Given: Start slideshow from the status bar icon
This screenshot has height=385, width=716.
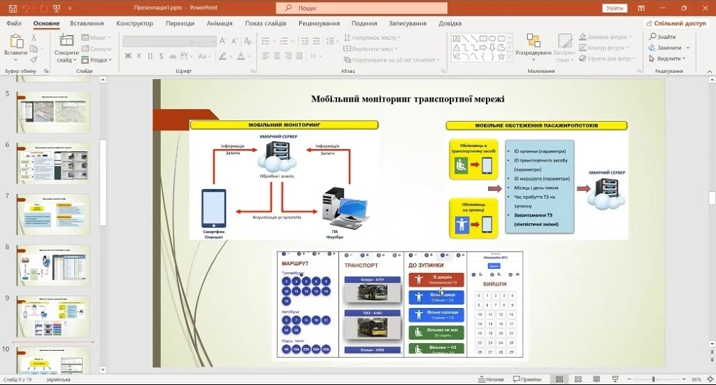Looking at the screenshot, I should (613, 379).
